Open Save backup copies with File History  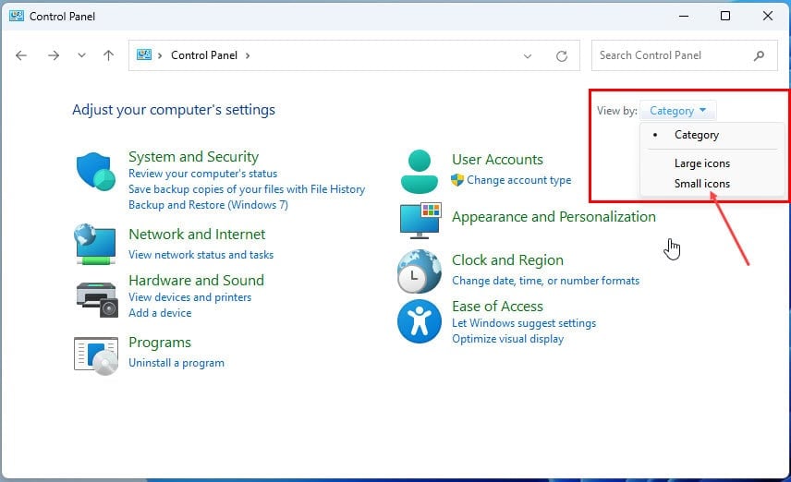click(247, 189)
